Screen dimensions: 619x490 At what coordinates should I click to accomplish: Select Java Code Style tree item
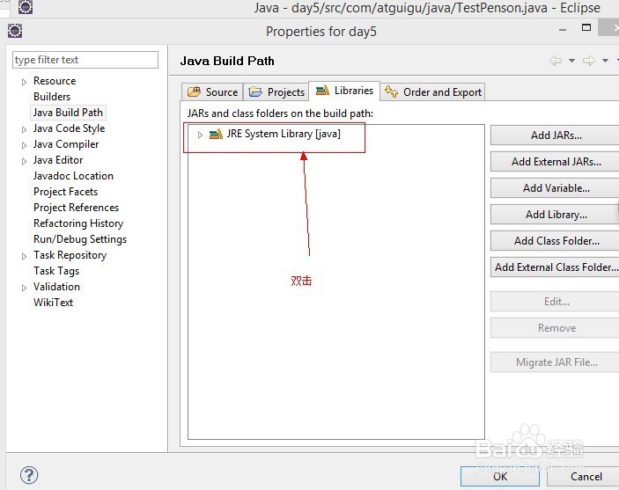pyautogui.click(x=69, y=128)
